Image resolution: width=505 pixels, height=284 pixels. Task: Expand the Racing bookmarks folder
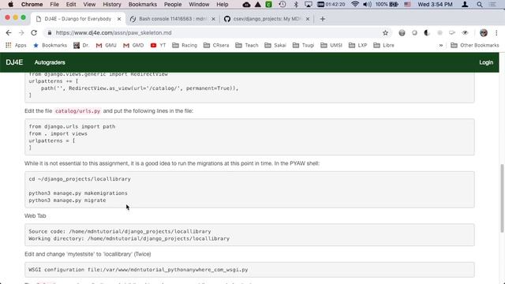185,46
